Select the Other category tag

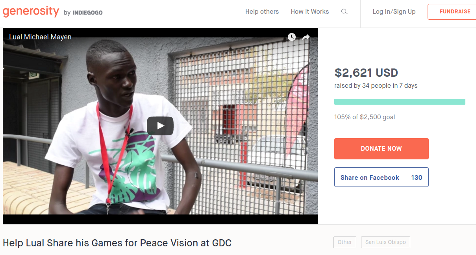coord(345,242)
